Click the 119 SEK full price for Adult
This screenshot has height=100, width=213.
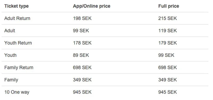(167, 31)
